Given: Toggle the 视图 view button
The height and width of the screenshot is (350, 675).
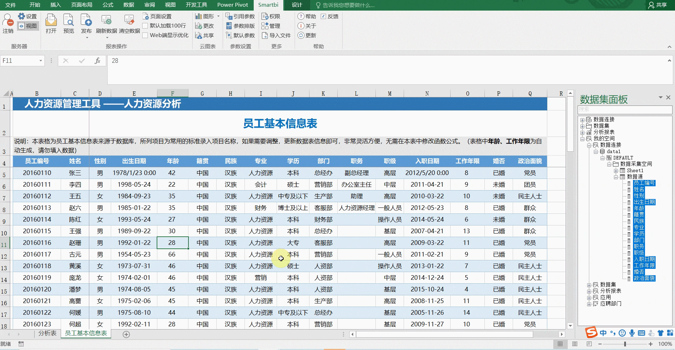Looking at the screenshot, I should coord(28,26).
